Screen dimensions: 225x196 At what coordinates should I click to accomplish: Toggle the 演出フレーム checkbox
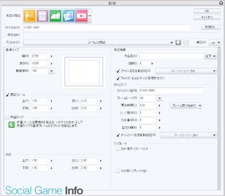(7, 95)
